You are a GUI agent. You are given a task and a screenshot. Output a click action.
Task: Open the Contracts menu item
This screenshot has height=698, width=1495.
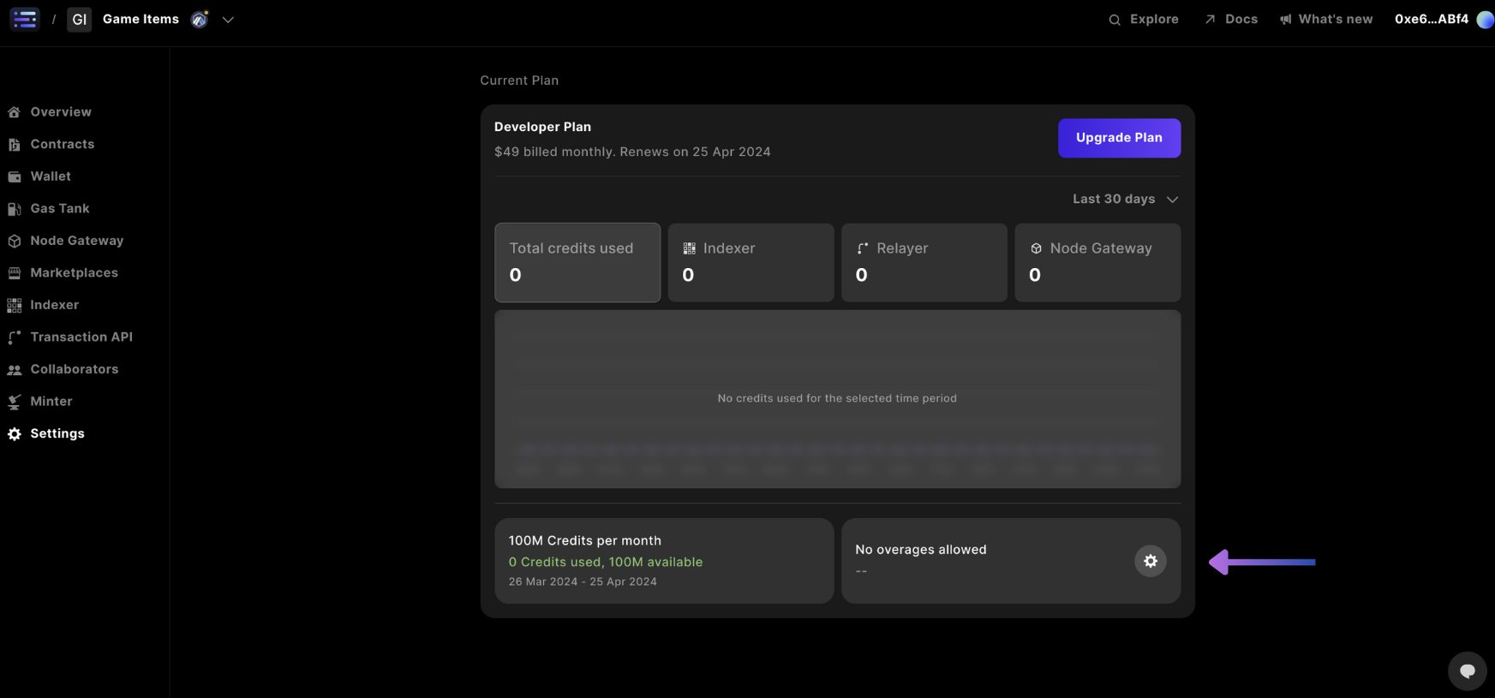click(x=63, y=144)
